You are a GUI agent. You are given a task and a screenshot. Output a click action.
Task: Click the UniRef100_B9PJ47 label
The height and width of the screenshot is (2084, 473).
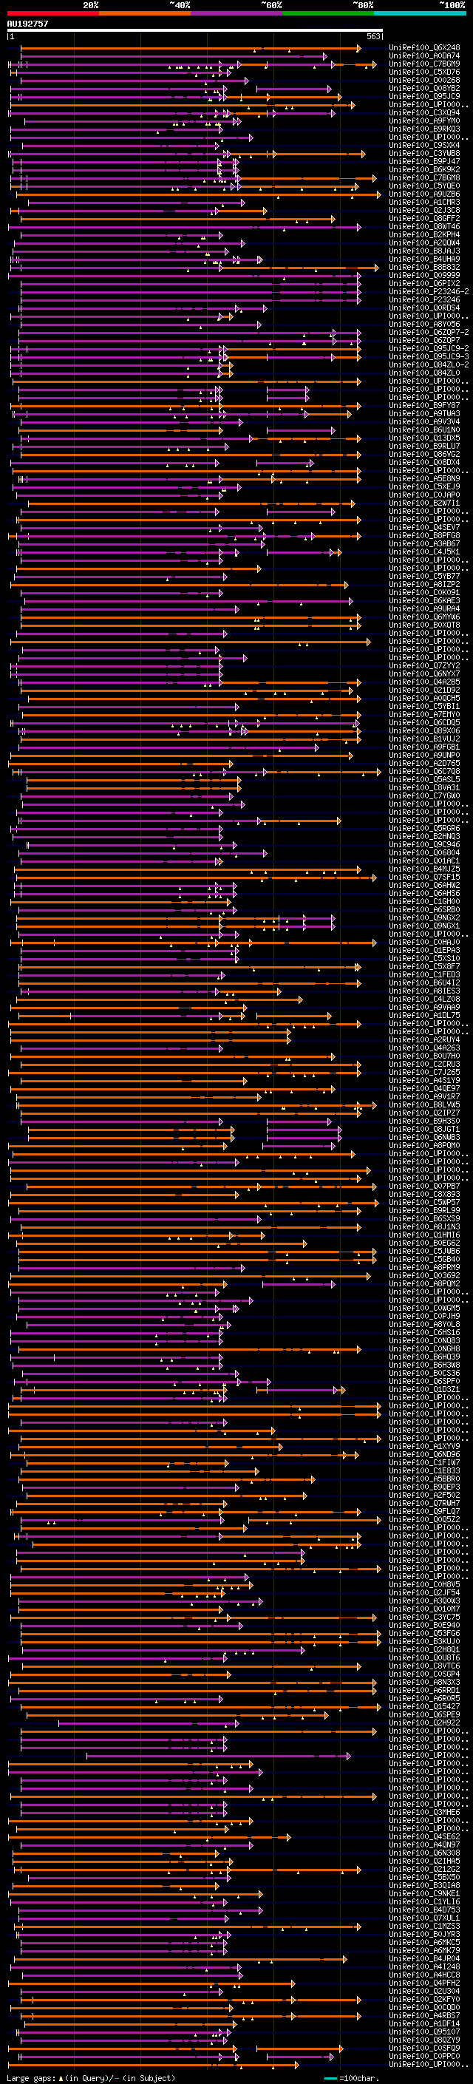[424, 162]
